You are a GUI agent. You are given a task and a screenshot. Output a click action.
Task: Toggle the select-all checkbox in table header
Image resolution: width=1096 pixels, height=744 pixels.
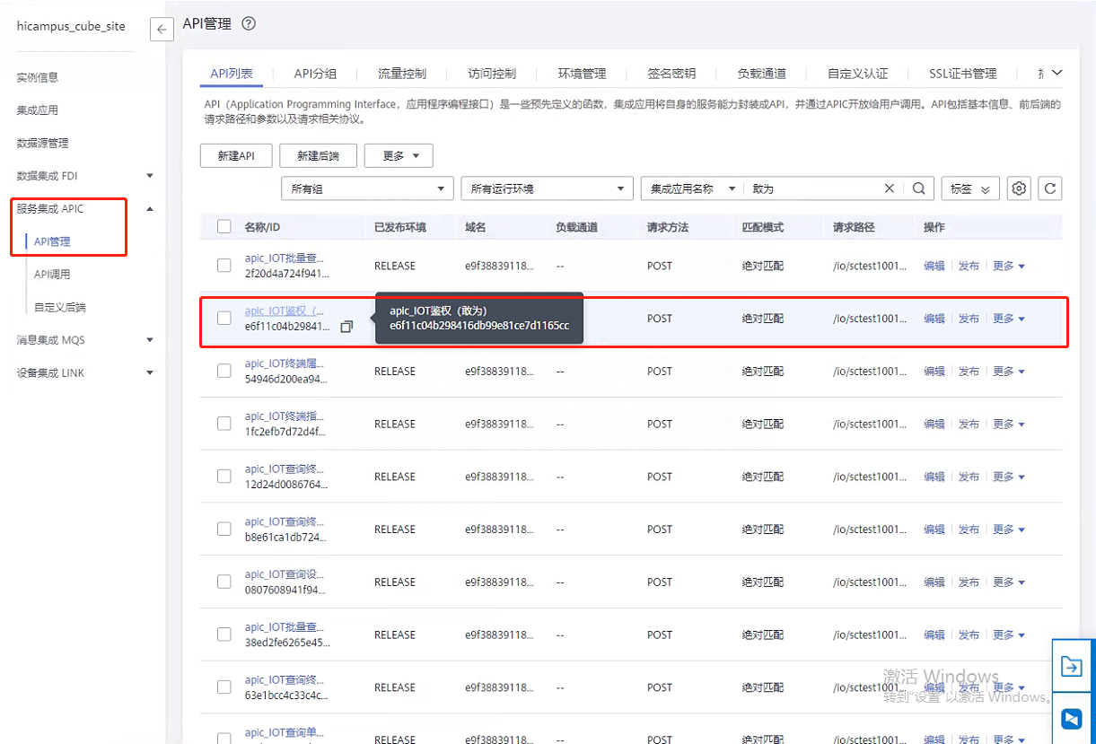pos(224,227)
